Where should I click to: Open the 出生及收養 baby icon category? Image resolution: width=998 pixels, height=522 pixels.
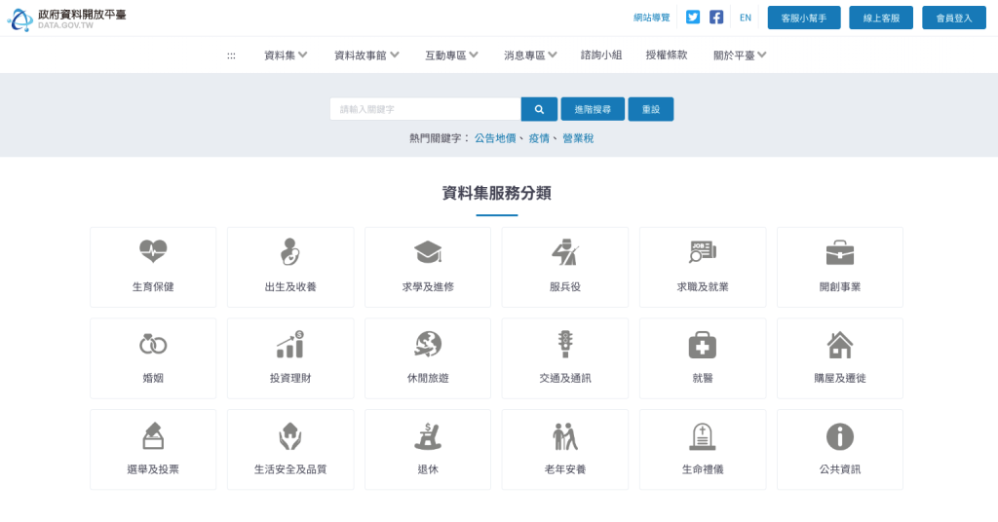click(x=290, y=252)
